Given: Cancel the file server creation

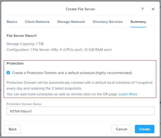Looking at the screenshot, I should pos(121,129).
